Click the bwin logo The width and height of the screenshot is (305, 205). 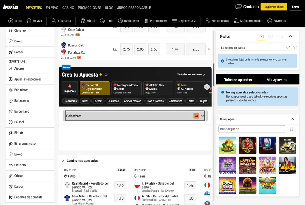[10, 7]
